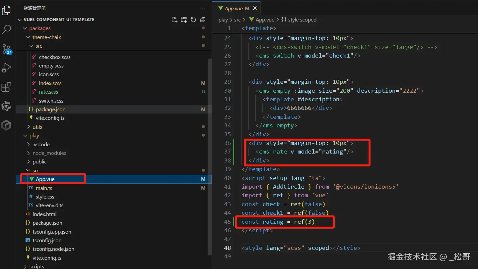Open the Extensions view icon
This screenshot has width=478, height=269.
[6, 87]
